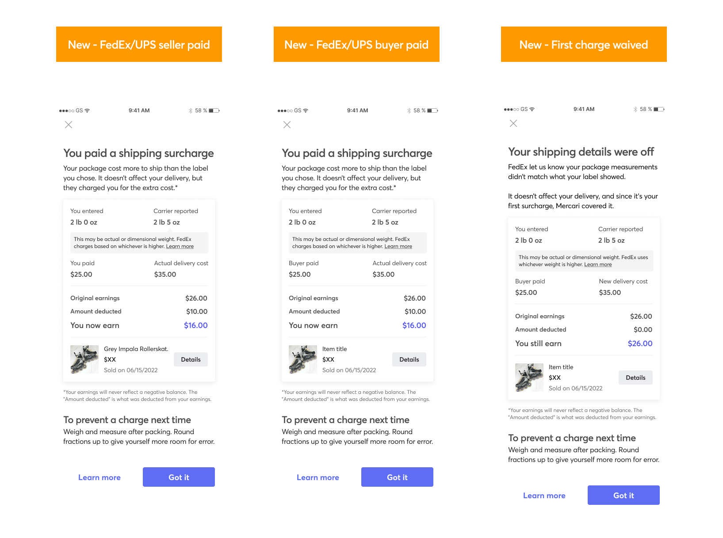Open Details for Grey Impala Rollerskate
723x538 pixels.
(x=191, y=359)
